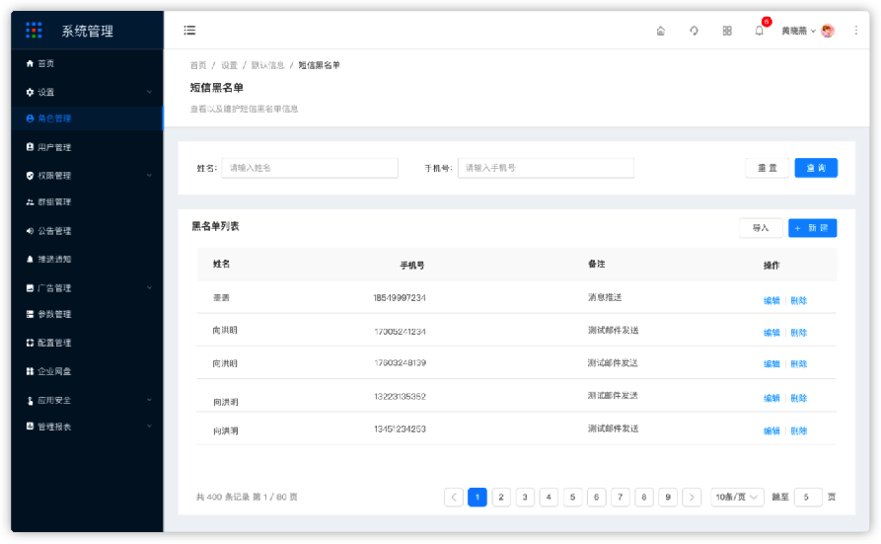This screenshot has height=544, width=881.
Task: Click phone number 17803248139 cell
Action: [400, 363]
